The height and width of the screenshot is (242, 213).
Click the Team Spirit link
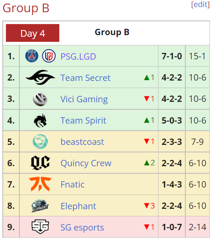pyautogui.click(x=83, y=120)
